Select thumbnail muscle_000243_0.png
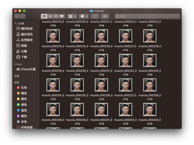 click(150, 109)
